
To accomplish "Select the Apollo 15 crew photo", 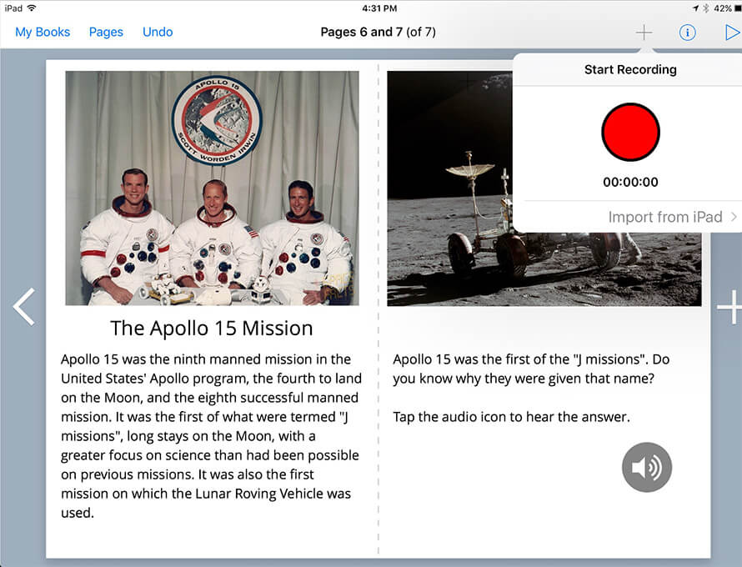I will coord(211,188).
